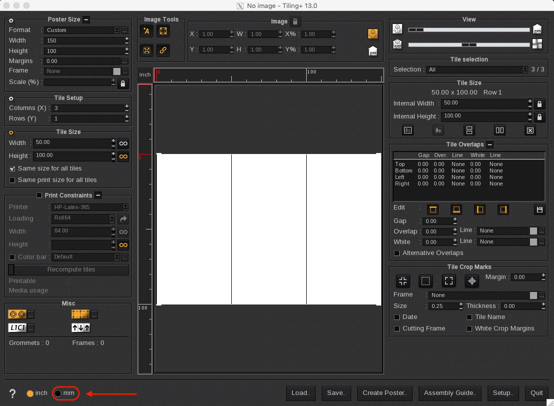
Task: Click the home fit icon in Image panel
Action: (x=373, y=50)
